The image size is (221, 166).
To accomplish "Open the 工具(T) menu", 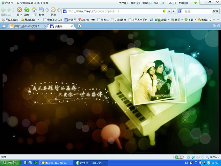I will pos(171,3).
